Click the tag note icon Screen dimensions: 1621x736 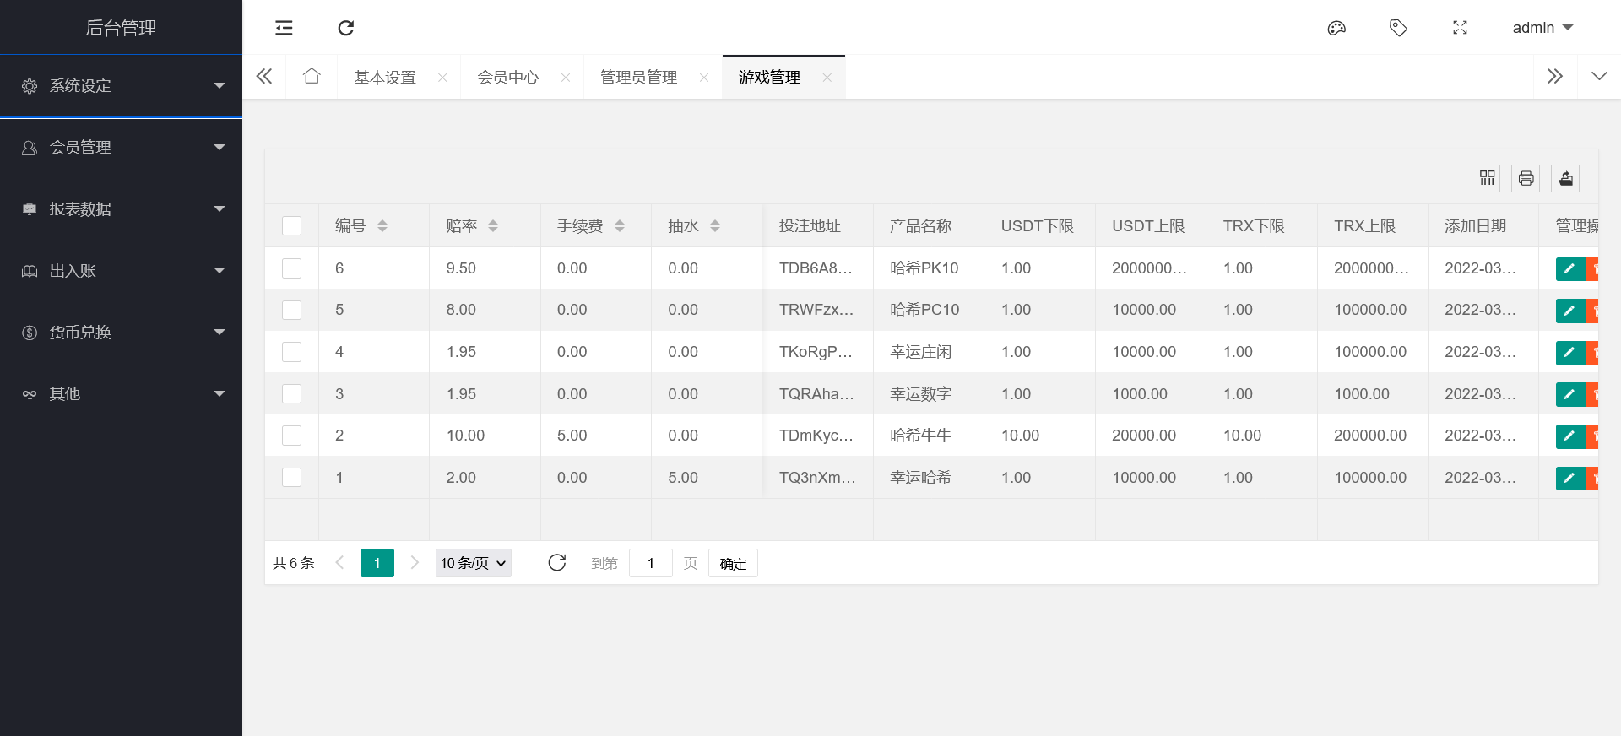tap(1398, 28)
